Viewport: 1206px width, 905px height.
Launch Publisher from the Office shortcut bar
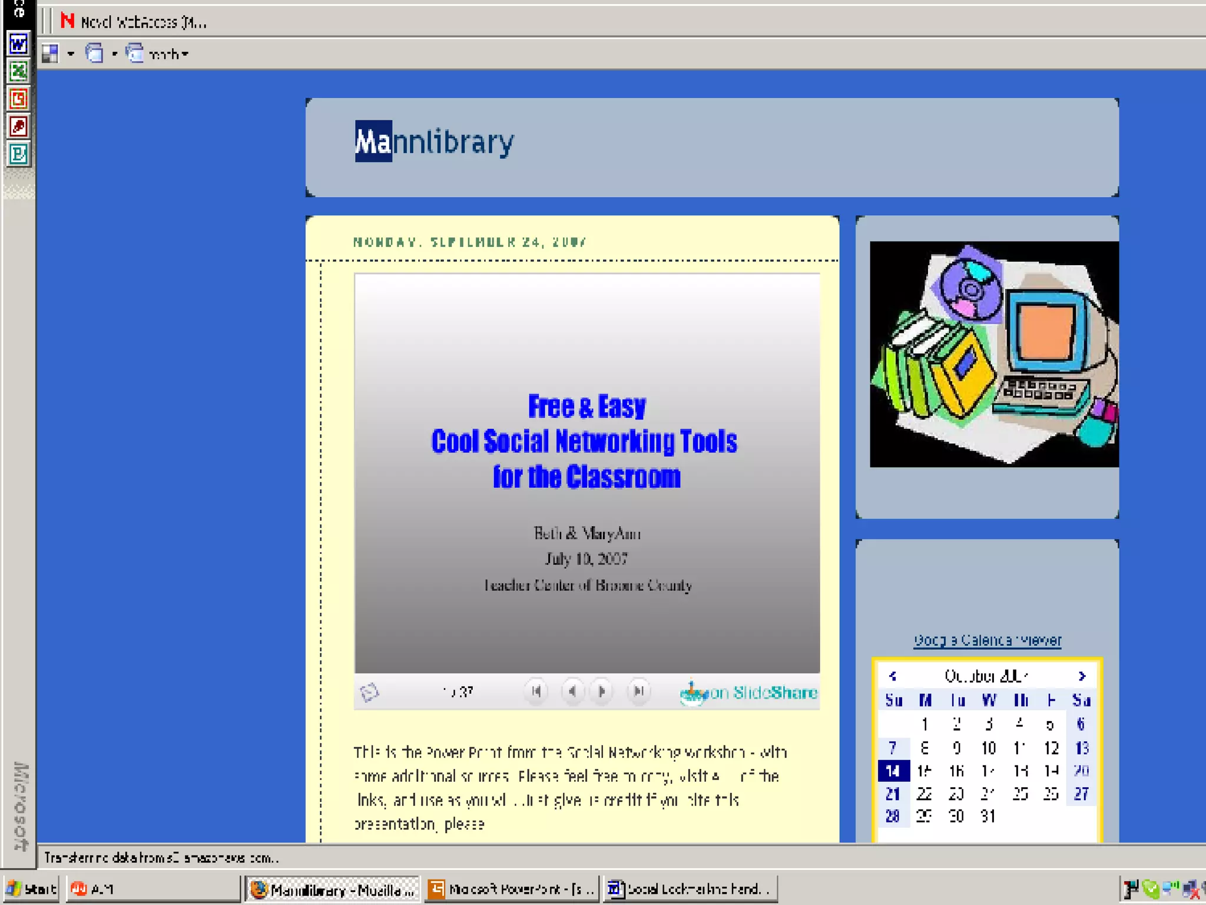[18, 154]
